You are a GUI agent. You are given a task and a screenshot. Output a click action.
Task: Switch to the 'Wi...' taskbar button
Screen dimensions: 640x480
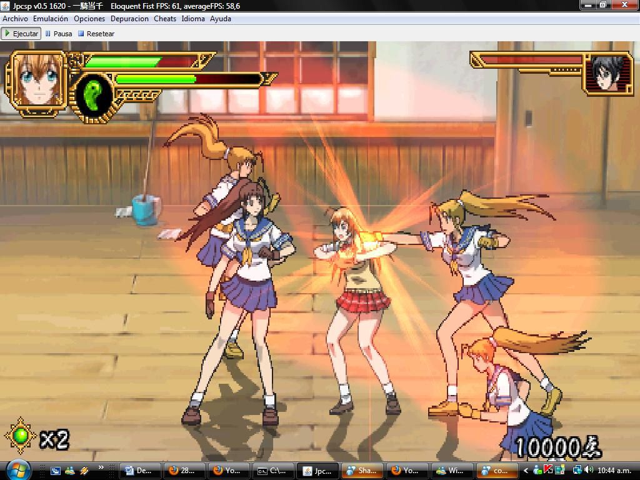click(x=451, y=471)
